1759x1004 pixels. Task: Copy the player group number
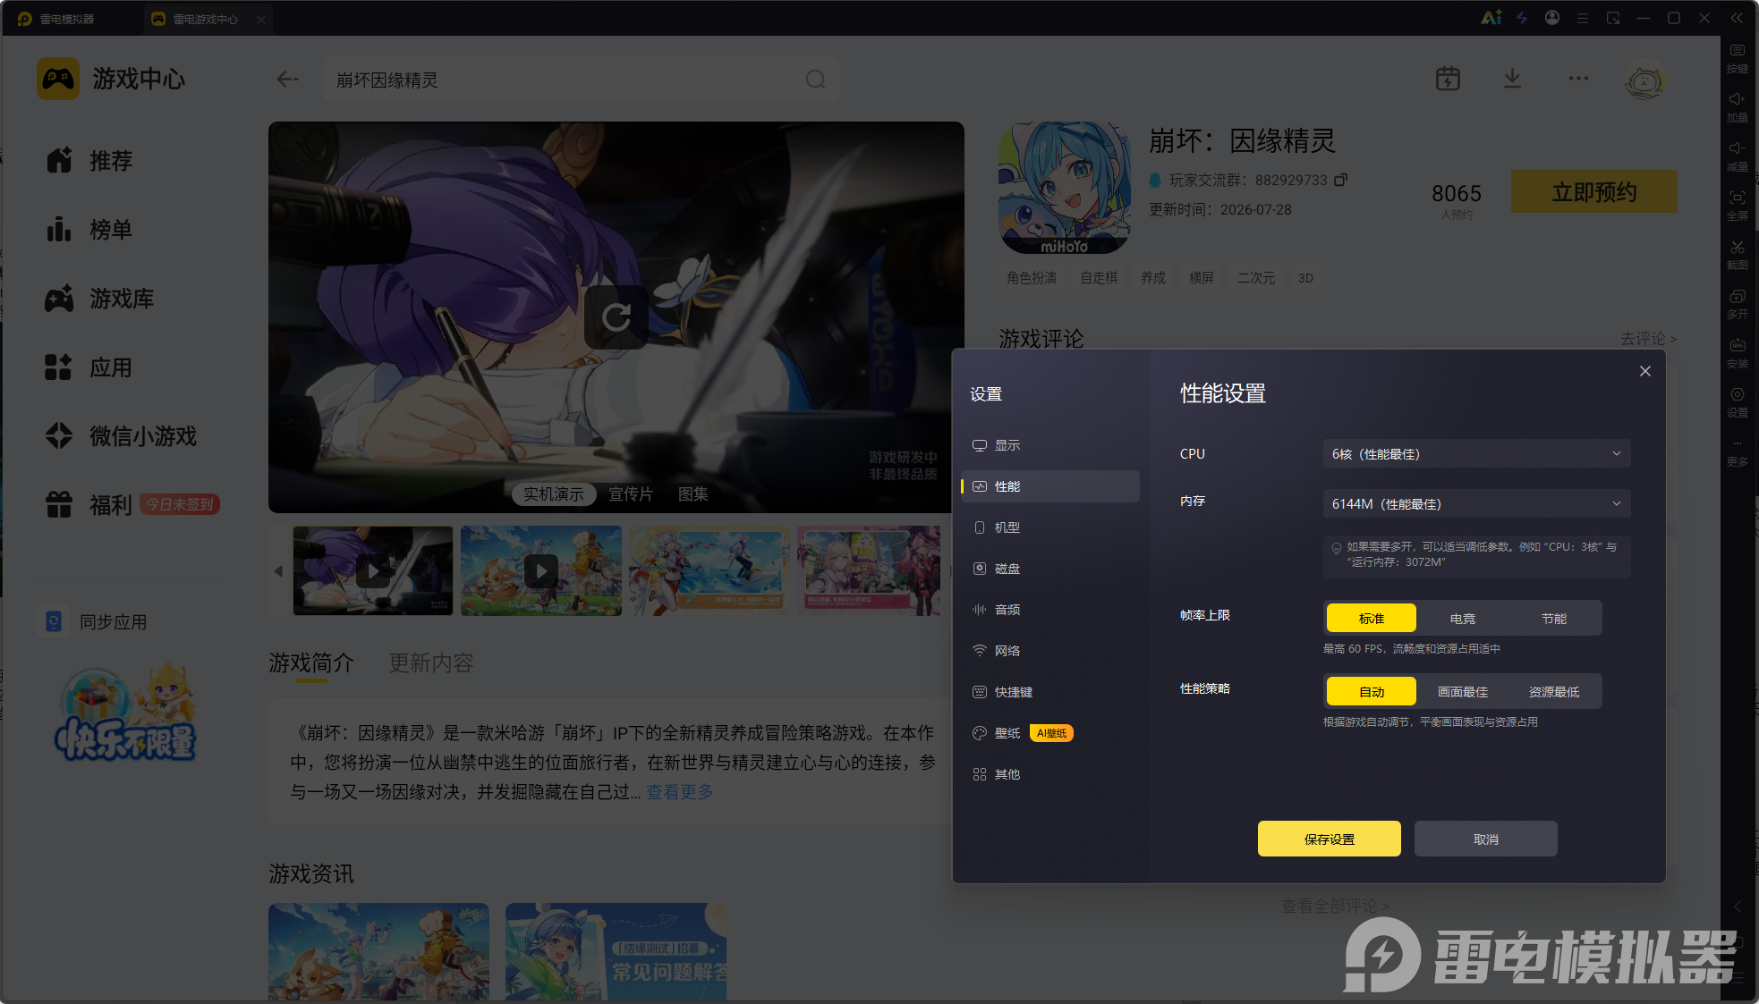[x=1340, y=180]
